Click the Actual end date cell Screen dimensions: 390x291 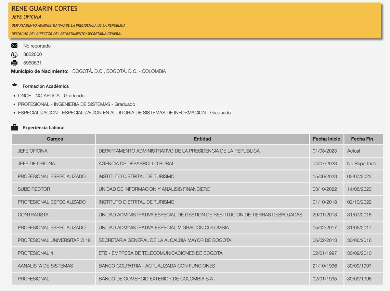click(x=363, y=151)
